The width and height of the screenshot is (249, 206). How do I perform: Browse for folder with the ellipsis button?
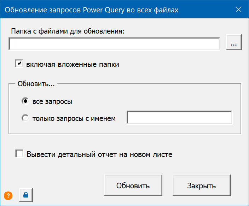tap(234, 42)
